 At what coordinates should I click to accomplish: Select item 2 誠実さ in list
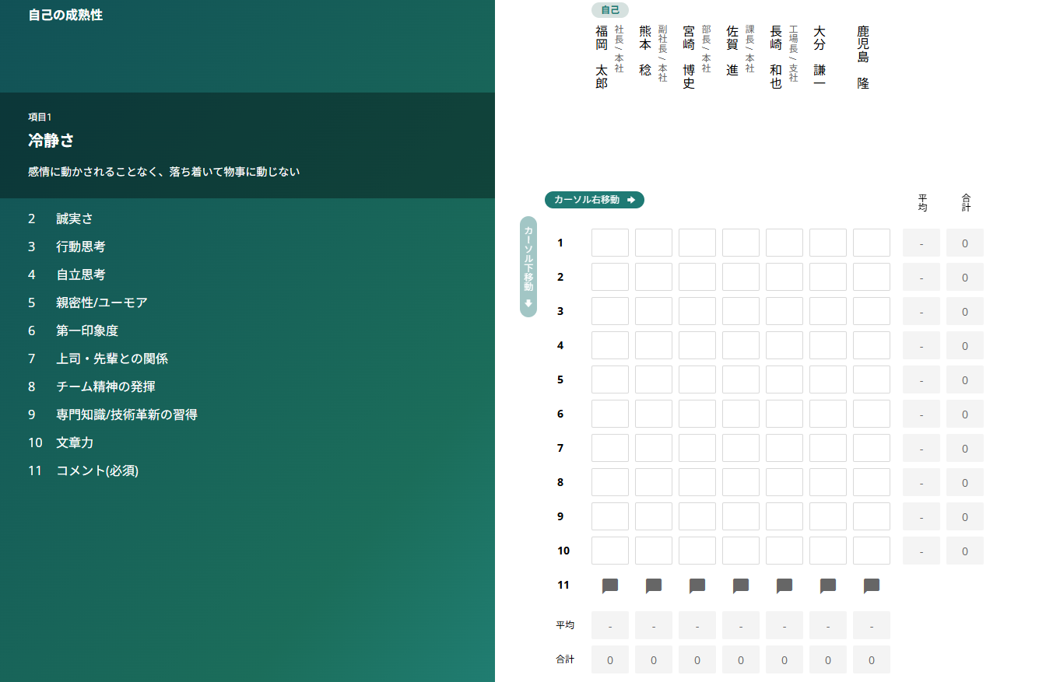(x=75, y=219)
